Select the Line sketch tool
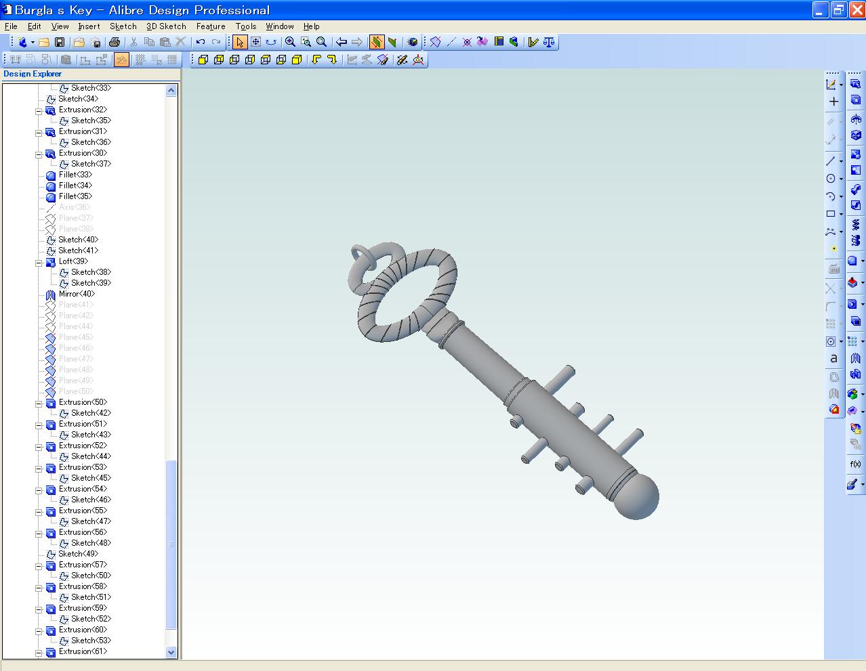 click(831, 161)
